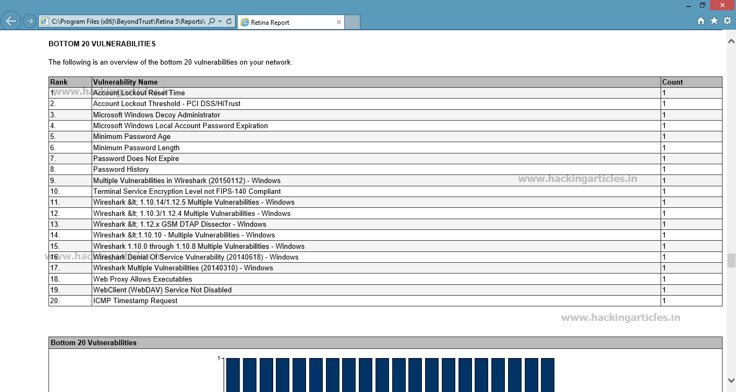Click the scrollbar up arrow
Image resolution: width=736 pixels, height=392 pixels.
click(731, 41)
